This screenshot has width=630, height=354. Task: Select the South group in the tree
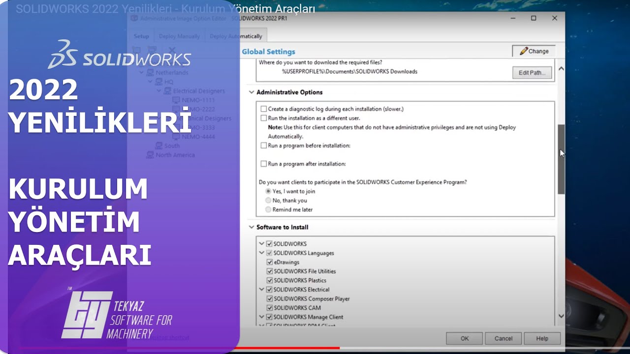(172, 146)
